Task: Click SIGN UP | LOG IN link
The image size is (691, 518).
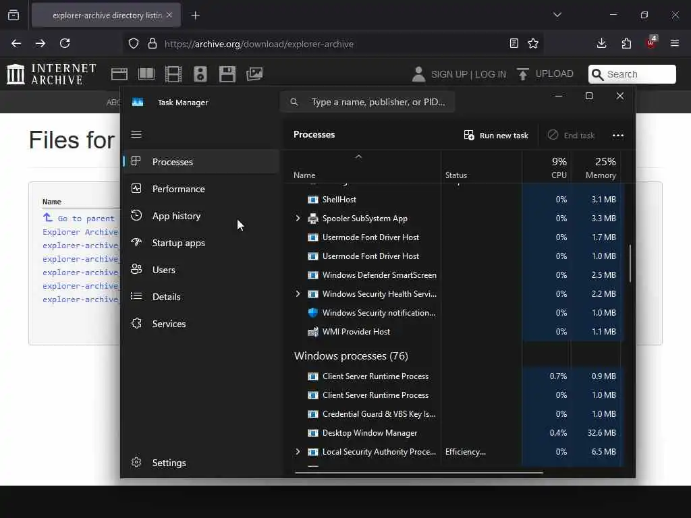Action: pyautogui.click(x=459, y=74)
